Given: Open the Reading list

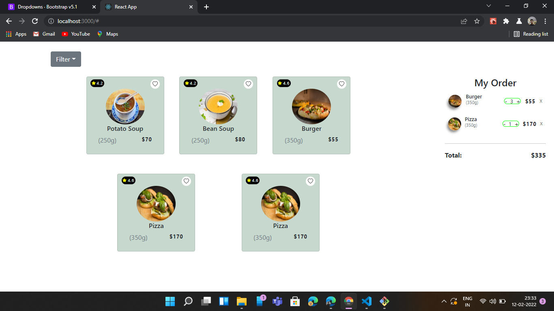Looking at the screenshot, I should coord(530,34).
